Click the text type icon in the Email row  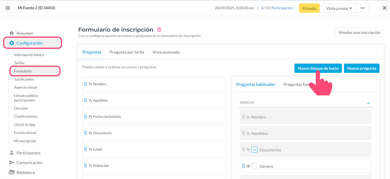pyautogui.click(x=90, y=149)
